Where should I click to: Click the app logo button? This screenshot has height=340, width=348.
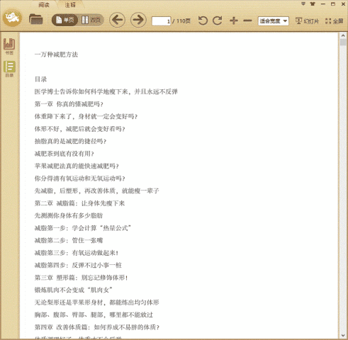tap(12, 18)
